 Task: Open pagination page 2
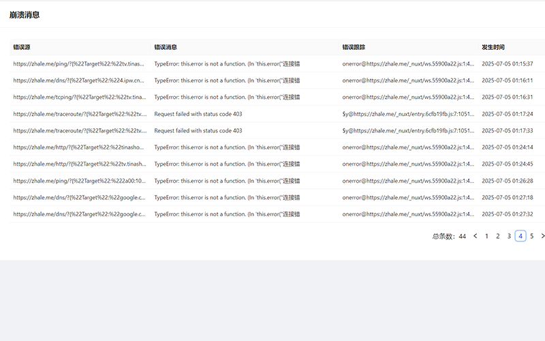pyautogui.click(x=498, y=236)
